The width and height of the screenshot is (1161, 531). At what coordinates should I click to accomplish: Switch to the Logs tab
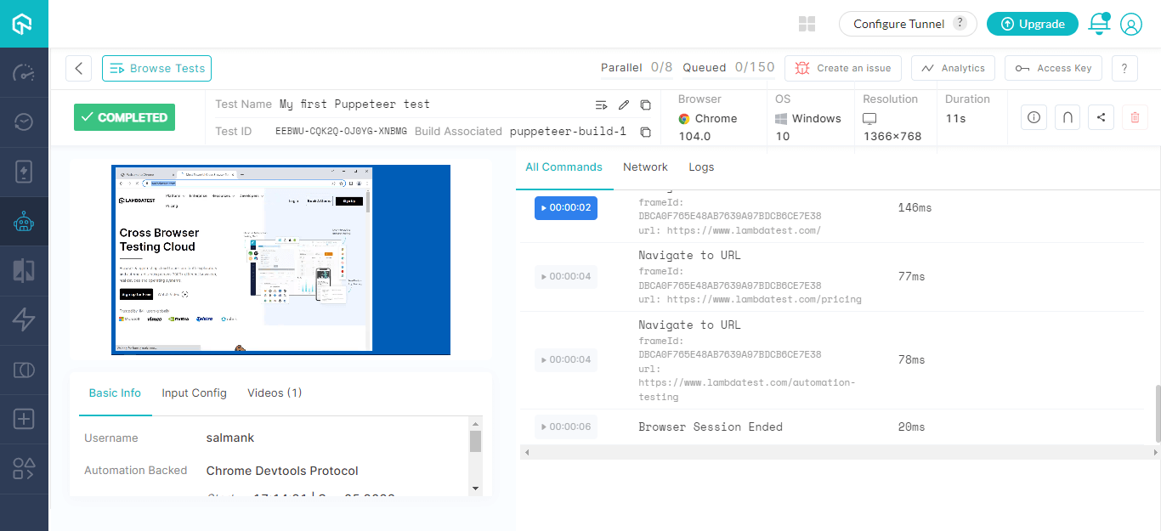point(701,167)
